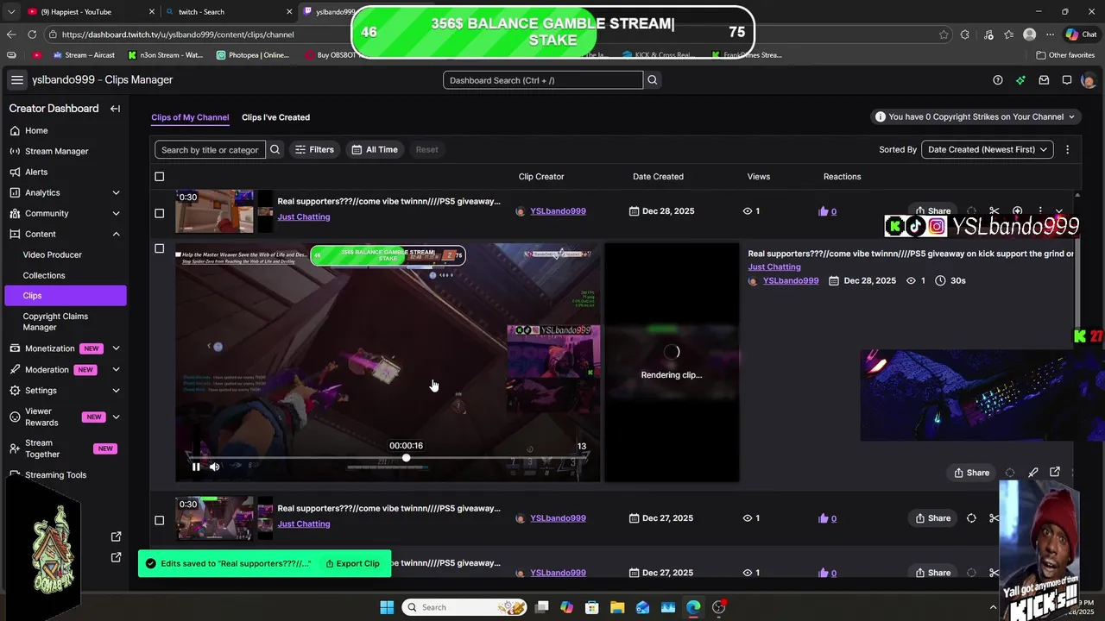Click the Filters button
The height and width of the screenshot is (621, 1105).
[314, 149]
